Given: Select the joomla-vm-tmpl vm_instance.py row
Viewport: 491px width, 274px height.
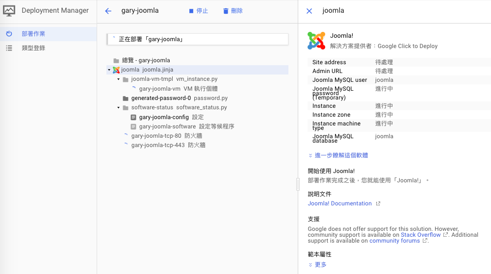Looking at the screenshot, I should (x=197, y=79).
